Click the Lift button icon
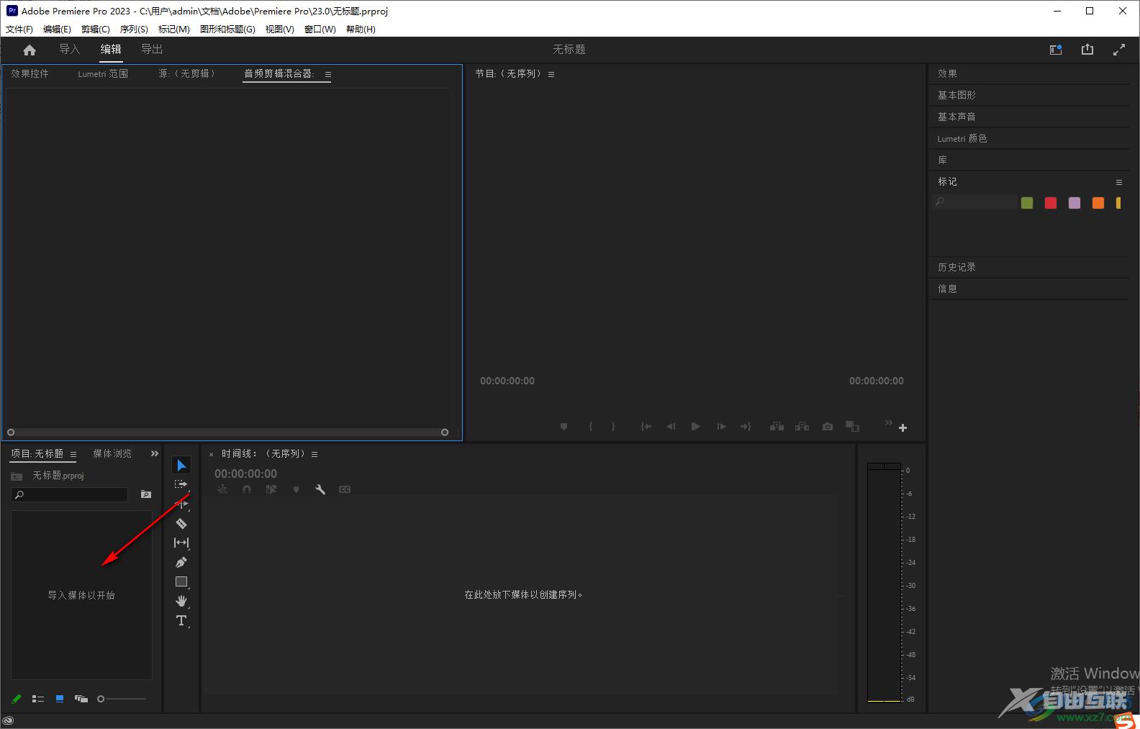The height and width of the screenshot is (729, 1140). 777,427
